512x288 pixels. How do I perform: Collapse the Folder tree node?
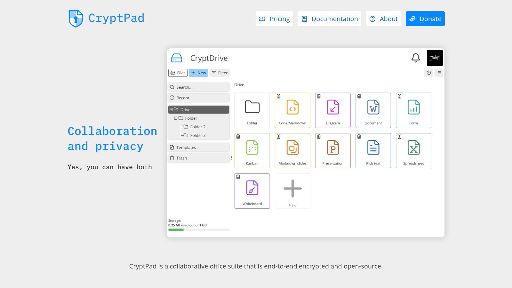[x=176, y=118]
